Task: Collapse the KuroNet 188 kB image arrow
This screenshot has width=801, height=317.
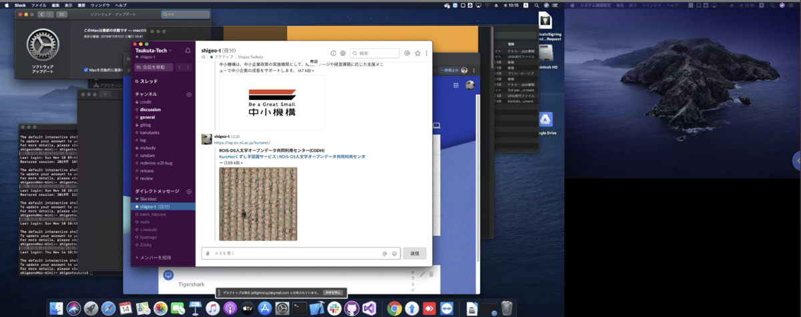Action: 242,163
